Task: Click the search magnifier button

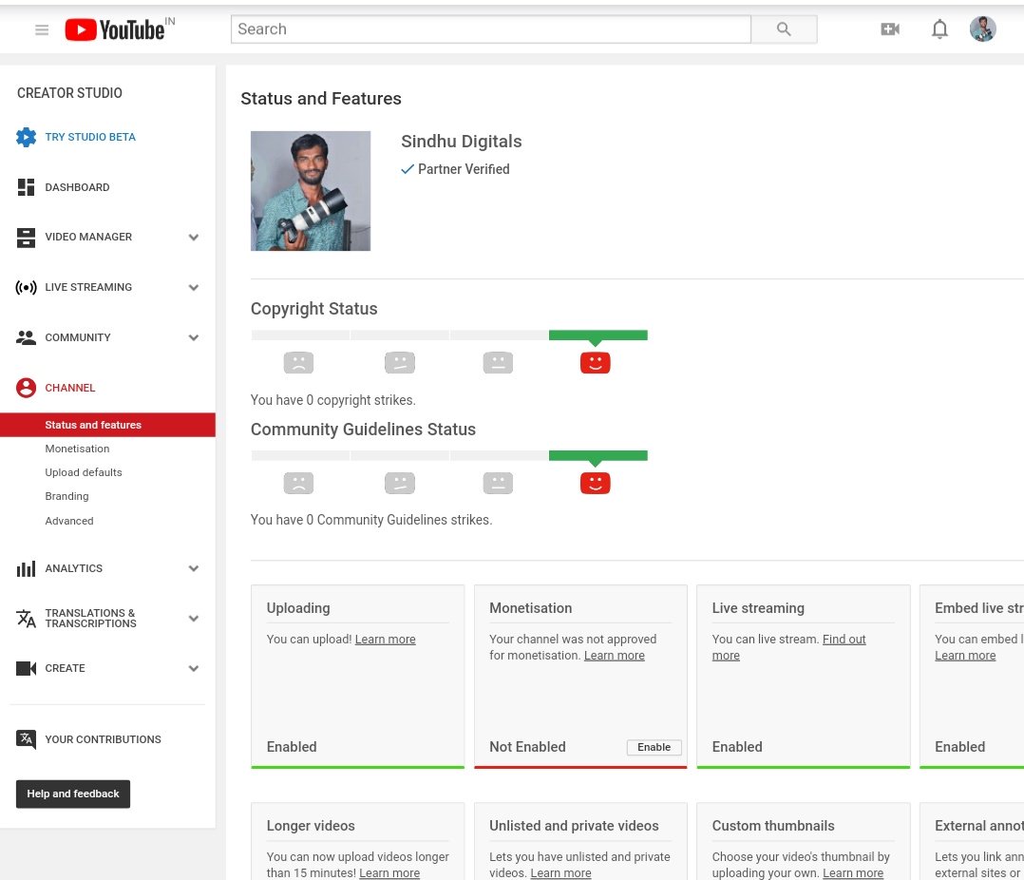Action: (784, 29)
